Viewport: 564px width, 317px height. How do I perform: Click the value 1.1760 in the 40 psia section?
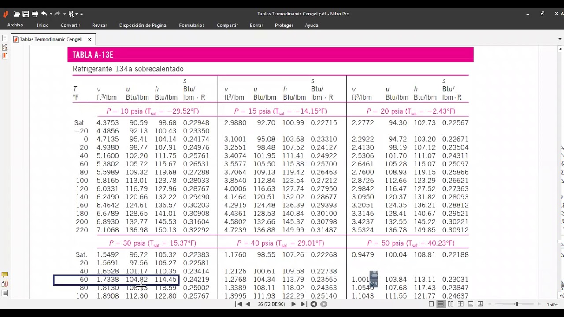pyautogui.click(x=235, y=255)
